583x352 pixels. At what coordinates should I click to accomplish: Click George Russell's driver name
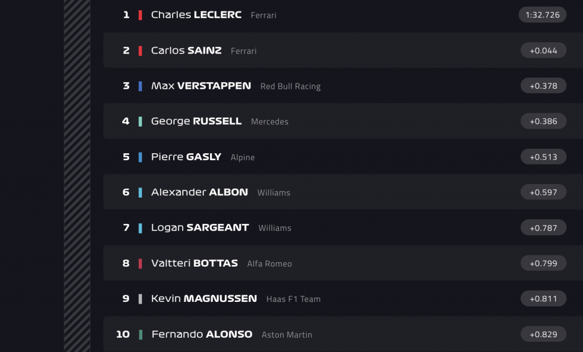(196, 121)
